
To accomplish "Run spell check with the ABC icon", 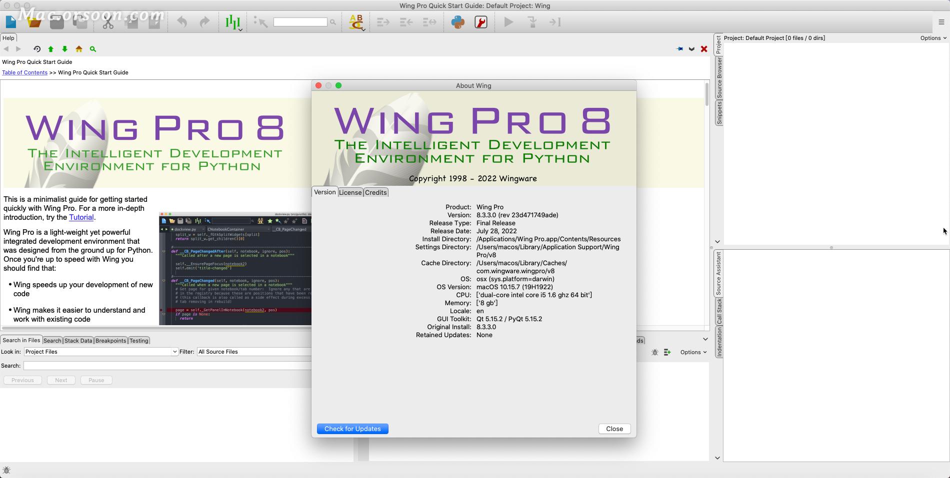I will (354, 22).
